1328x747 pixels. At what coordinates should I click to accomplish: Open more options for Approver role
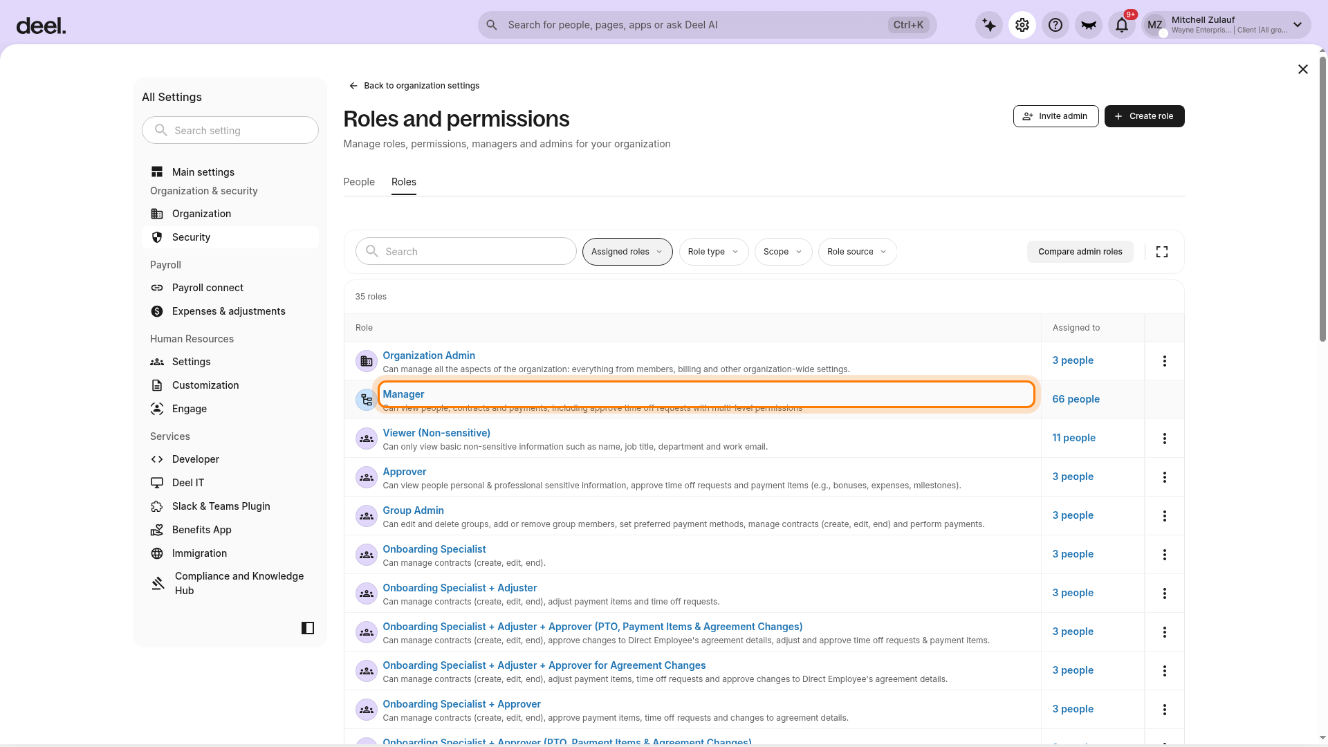click(1165, 477)
